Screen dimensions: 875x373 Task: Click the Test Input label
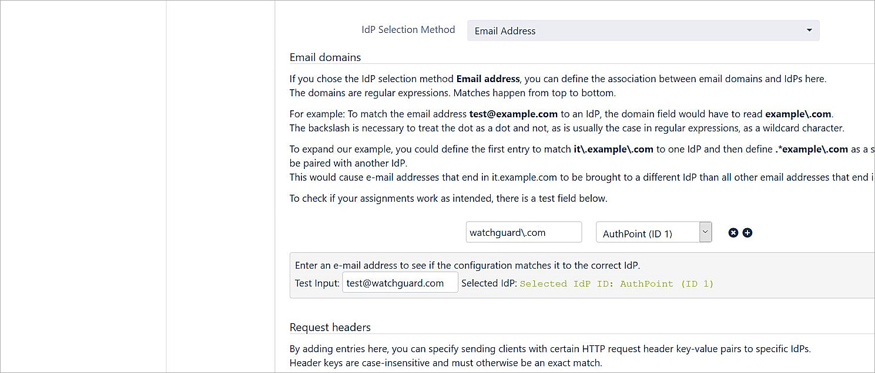click(317, 283)
